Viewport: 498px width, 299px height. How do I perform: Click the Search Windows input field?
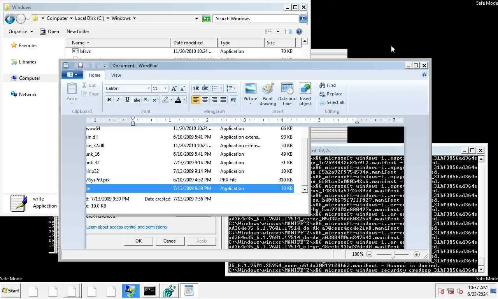coord(256,18)
